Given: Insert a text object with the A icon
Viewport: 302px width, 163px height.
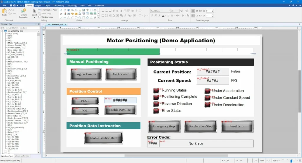Looking at the screenshot, I should pos(61,14).
